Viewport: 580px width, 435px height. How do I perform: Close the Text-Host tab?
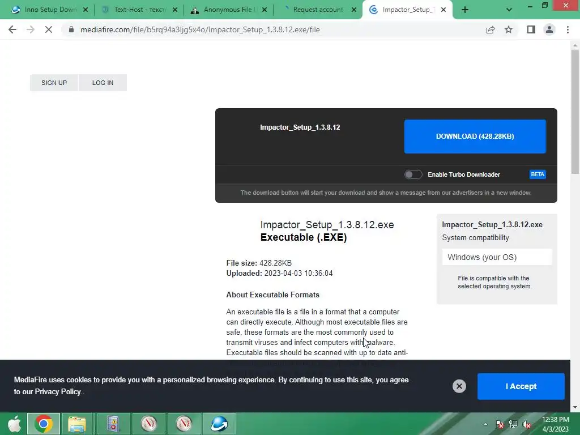175,10
